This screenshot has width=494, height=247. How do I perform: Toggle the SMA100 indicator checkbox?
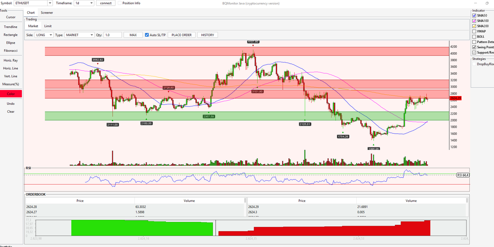(x=474, y=21)
